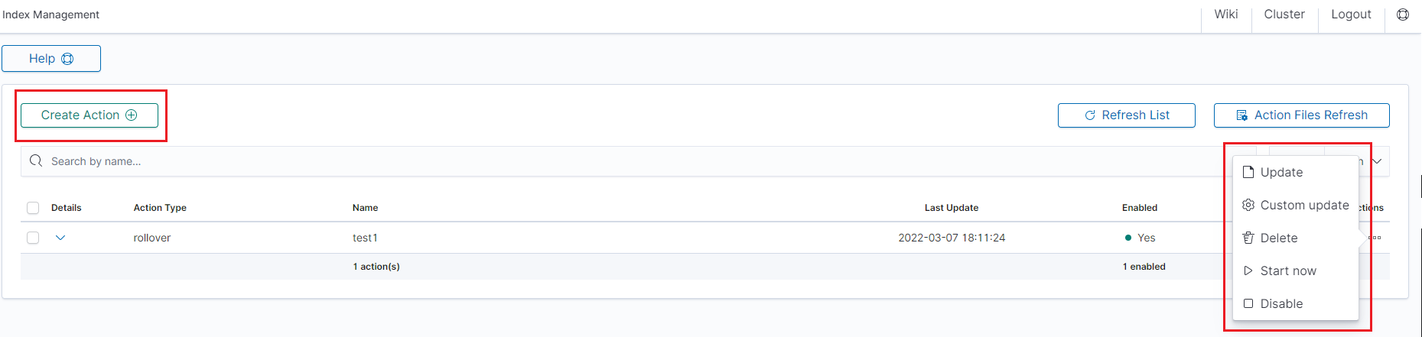The height and width of the screenshot is (337, 1422).
Task: Expand details for the rollover row
Action: [60, 238]
